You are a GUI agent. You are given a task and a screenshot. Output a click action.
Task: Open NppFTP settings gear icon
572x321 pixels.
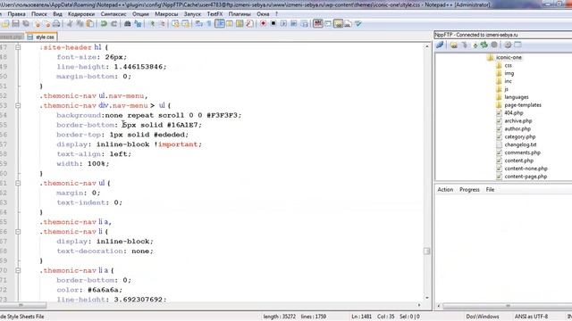(508, 45)
